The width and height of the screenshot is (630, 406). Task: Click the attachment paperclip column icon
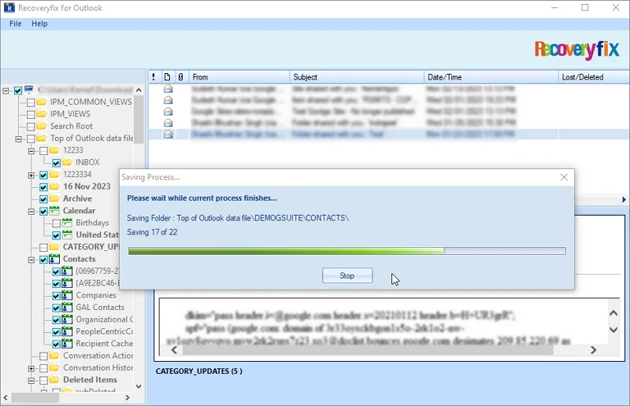181,77
